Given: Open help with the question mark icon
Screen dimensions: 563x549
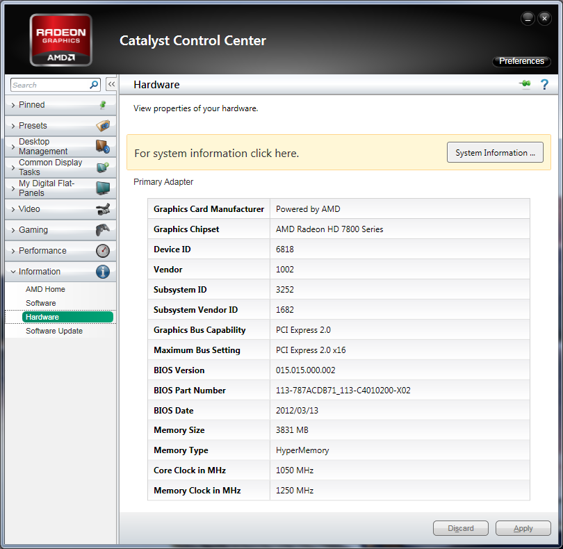Looking at the screenshot, I should pos(544,84).
